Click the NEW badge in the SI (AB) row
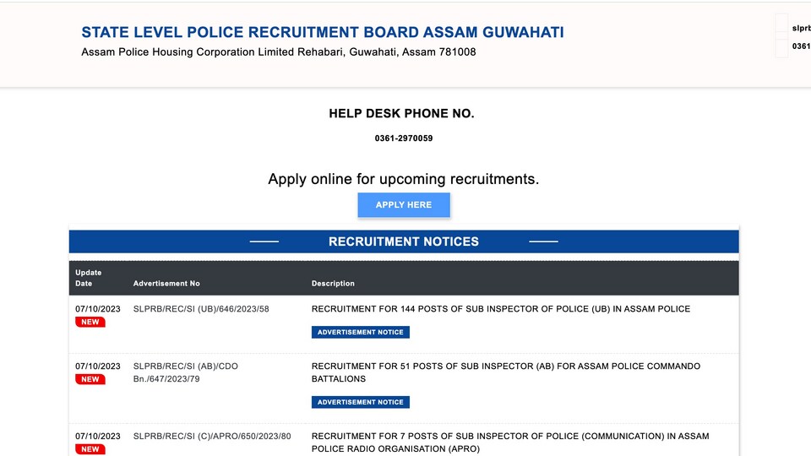Viewport: 811px width, 456px height. tap(90, 379)
